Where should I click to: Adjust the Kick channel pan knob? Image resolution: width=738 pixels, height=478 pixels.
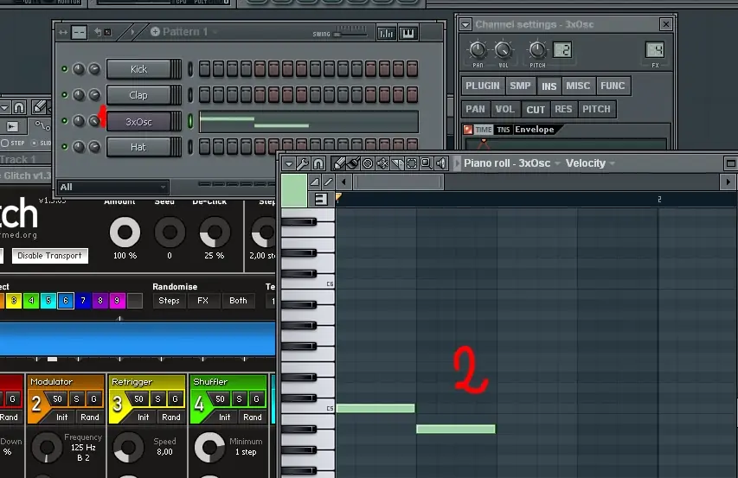point(79,69)
